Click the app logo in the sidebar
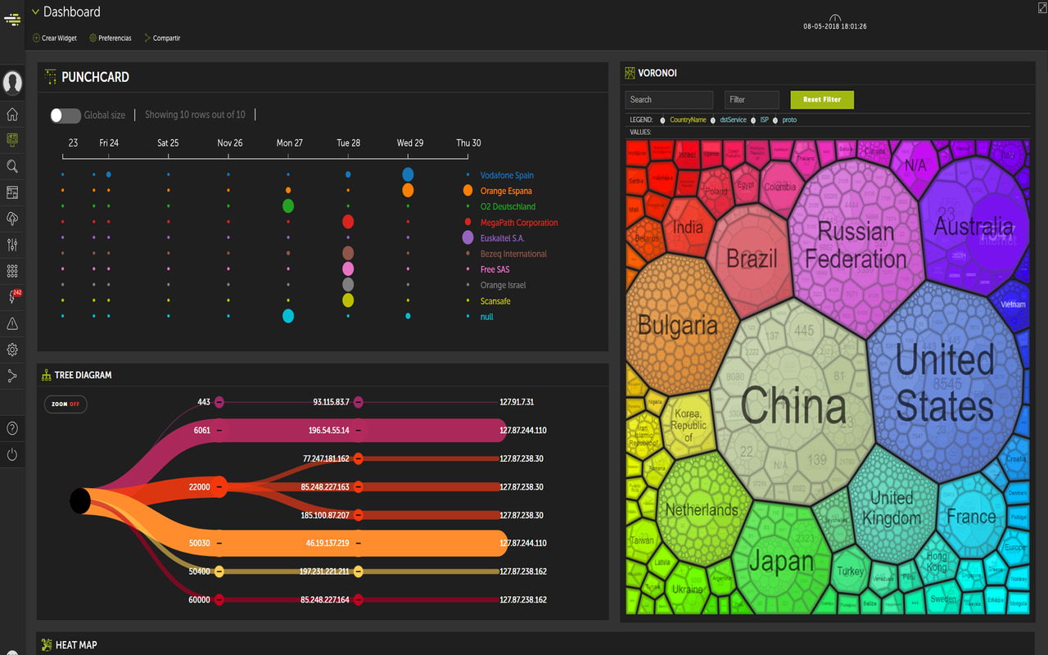Viewport: 1048px width, 655px height. (11, 20)
